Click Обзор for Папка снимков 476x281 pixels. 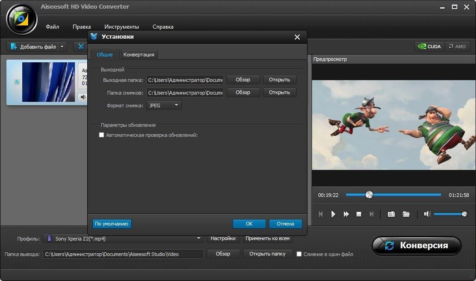click(x=243, y=92)
